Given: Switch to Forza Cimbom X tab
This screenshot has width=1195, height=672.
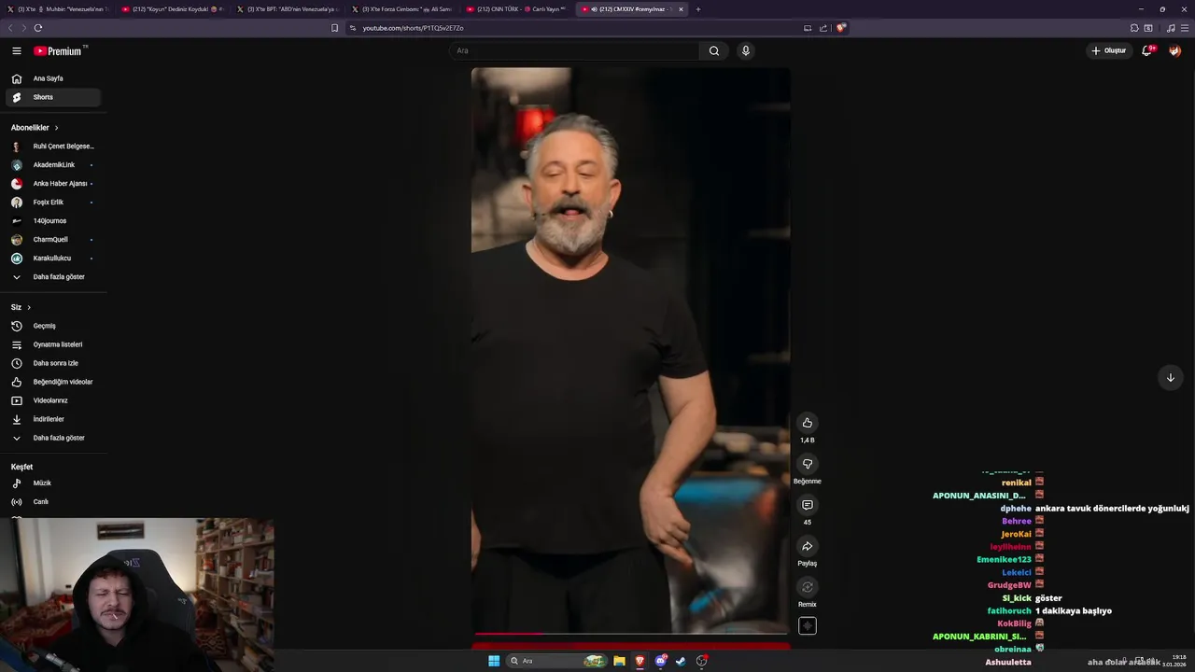Looking at the screenshot, I should (401, 9).
